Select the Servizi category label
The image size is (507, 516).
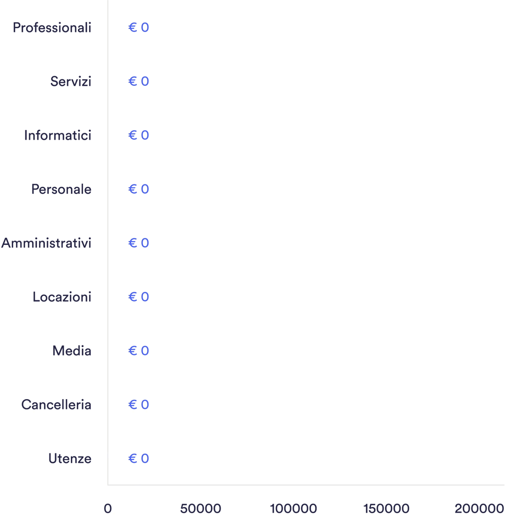click(x=70, y=82)
